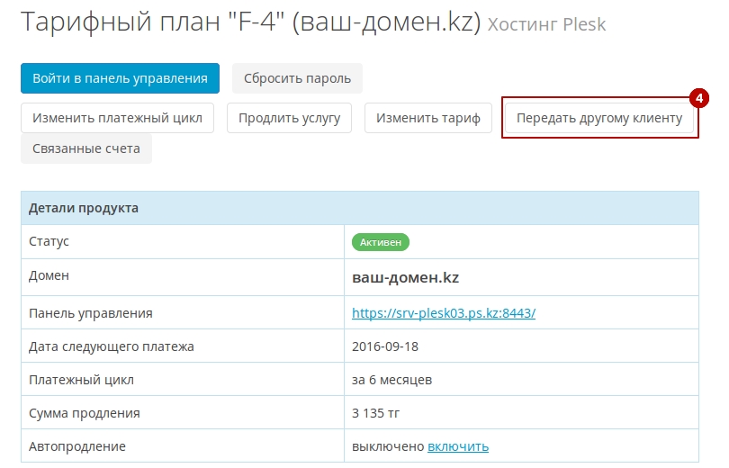The height and width of the screenshot is (468, 729).
Task: Select Продлить услугу button
Action: (289, 118)
